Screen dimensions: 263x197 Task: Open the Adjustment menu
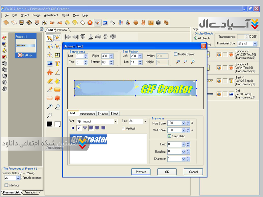tap(51, 15)
